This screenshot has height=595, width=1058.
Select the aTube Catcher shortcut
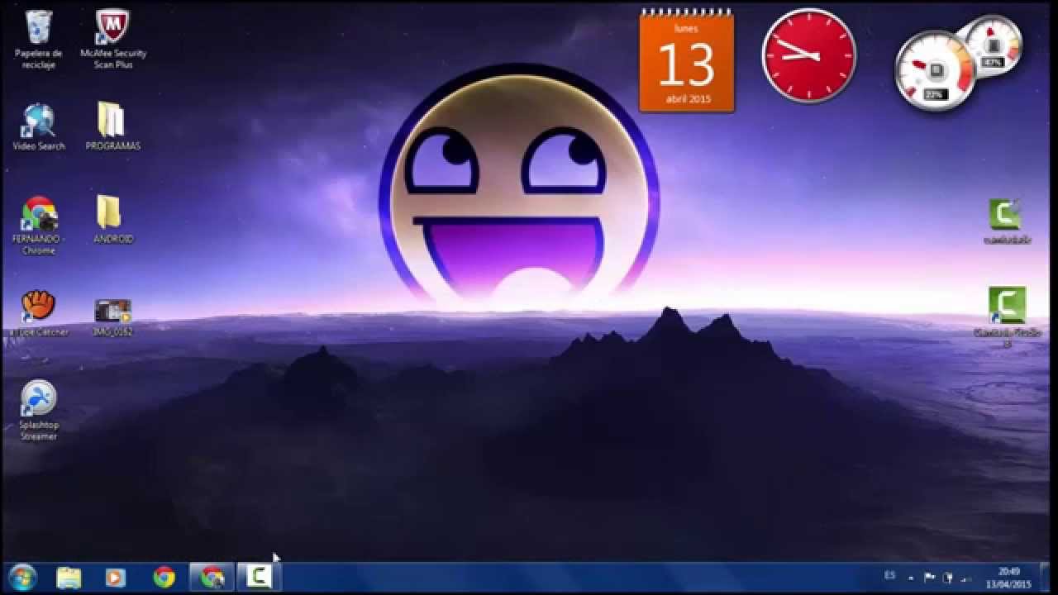click(38, 314)
